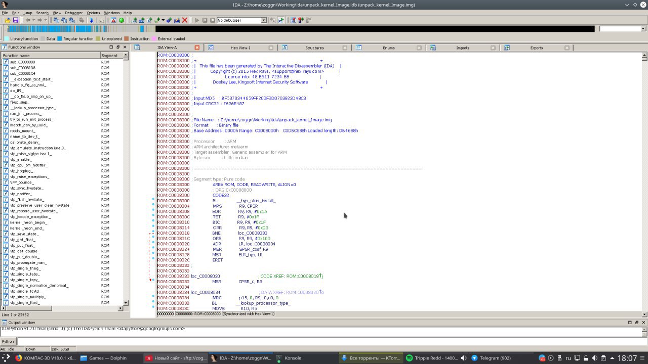
Task: Select do_IPI_ in the functions list
Action: (17, 90)
